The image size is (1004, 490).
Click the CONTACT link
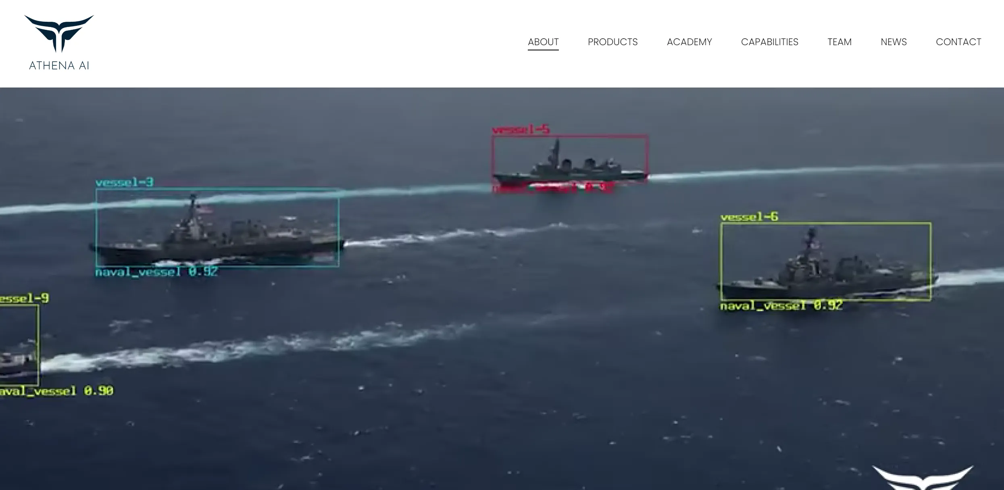958,42
